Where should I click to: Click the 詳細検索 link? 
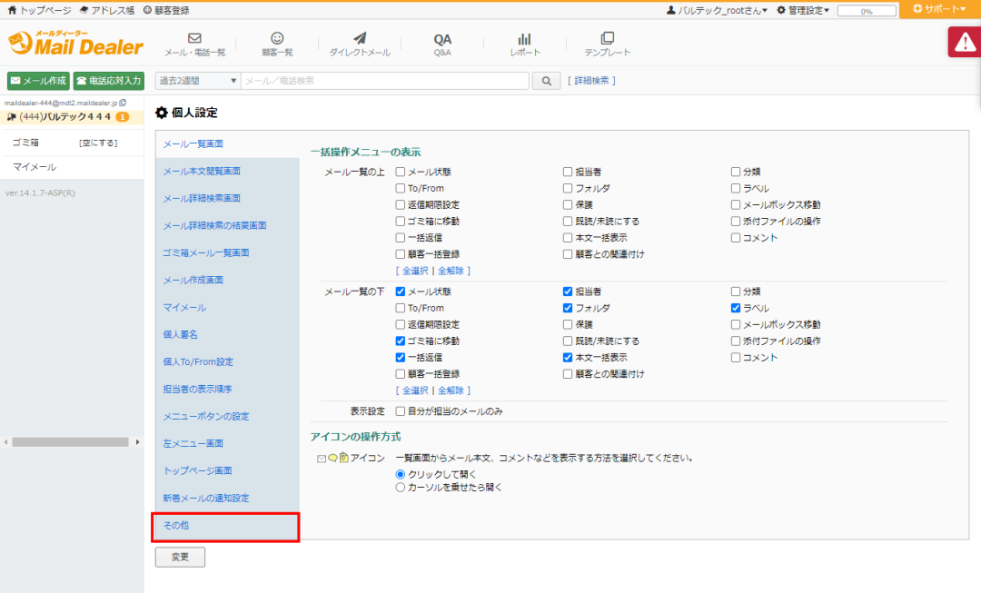[591, 81]
